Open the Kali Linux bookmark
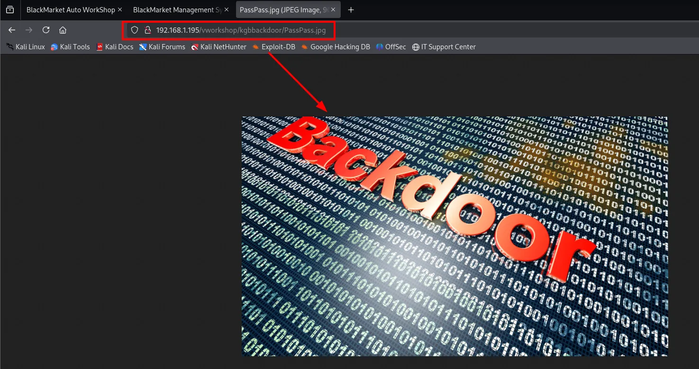699x369 pixels. click(26, 47)
